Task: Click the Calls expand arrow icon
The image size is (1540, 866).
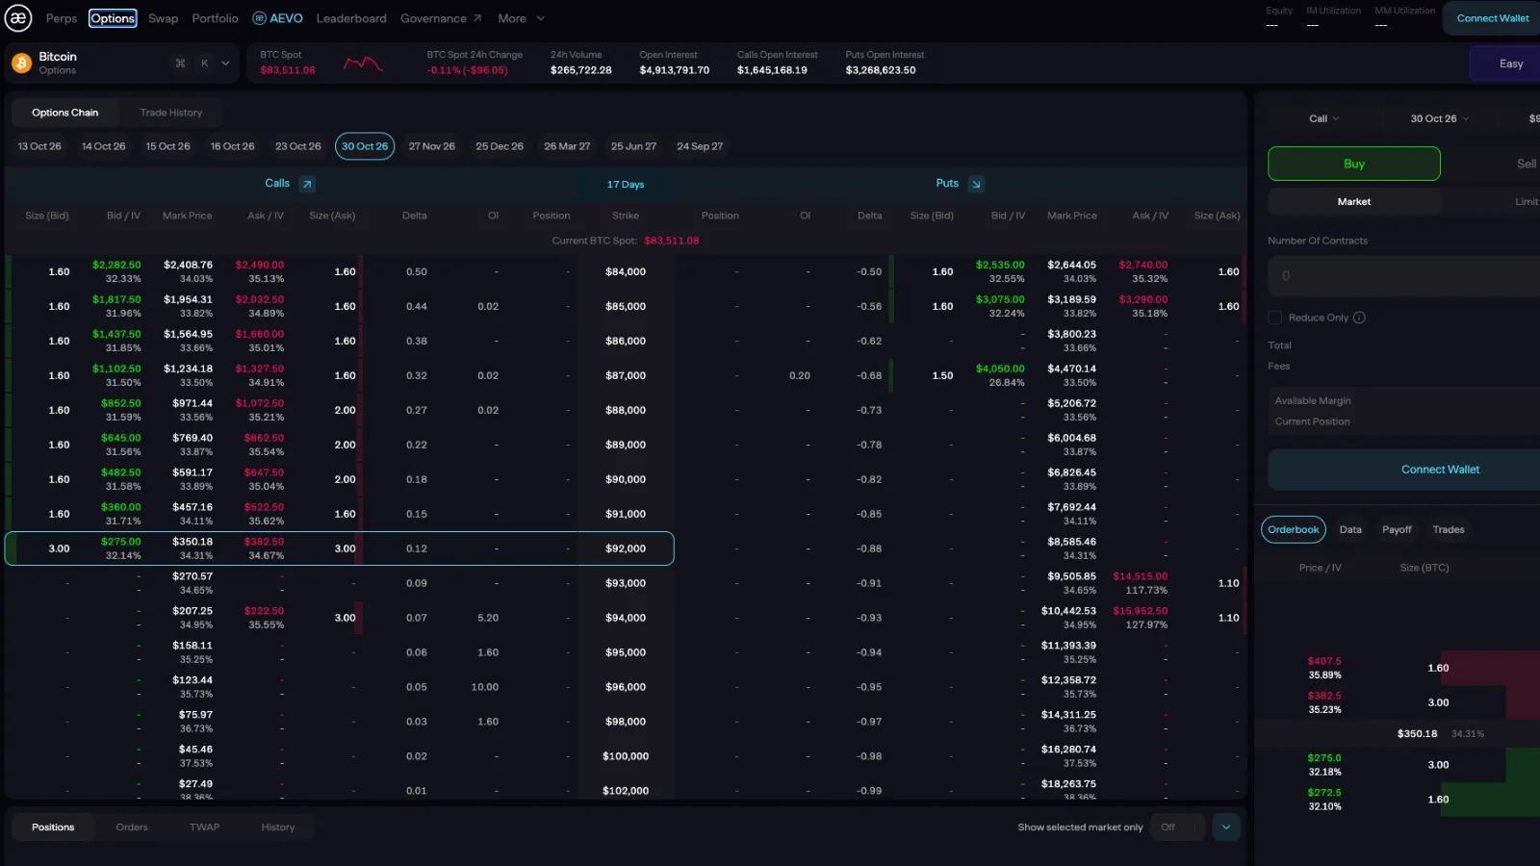Action: [307, 184]
